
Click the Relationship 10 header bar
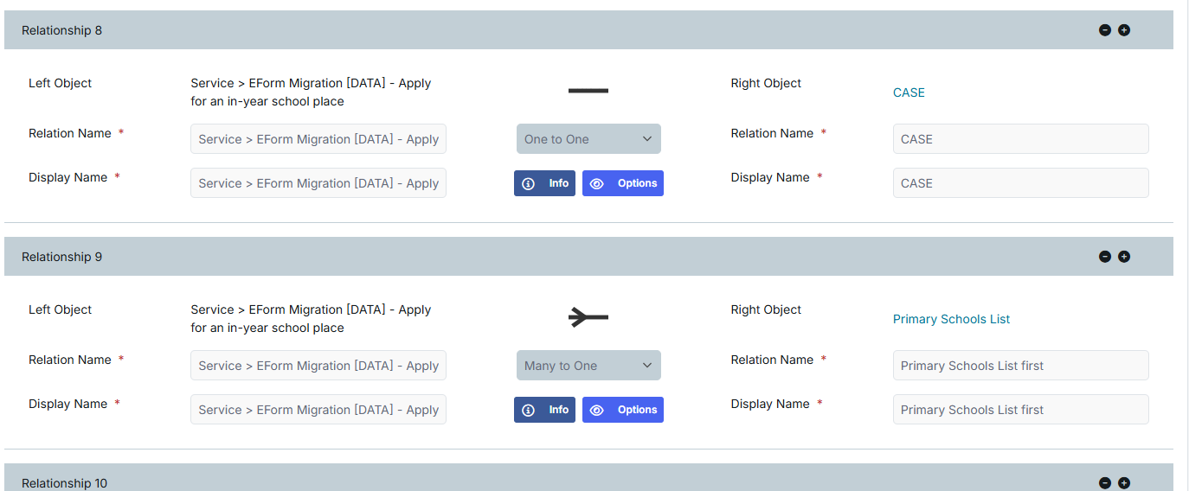pyautogui.click(x=588, y=478)
